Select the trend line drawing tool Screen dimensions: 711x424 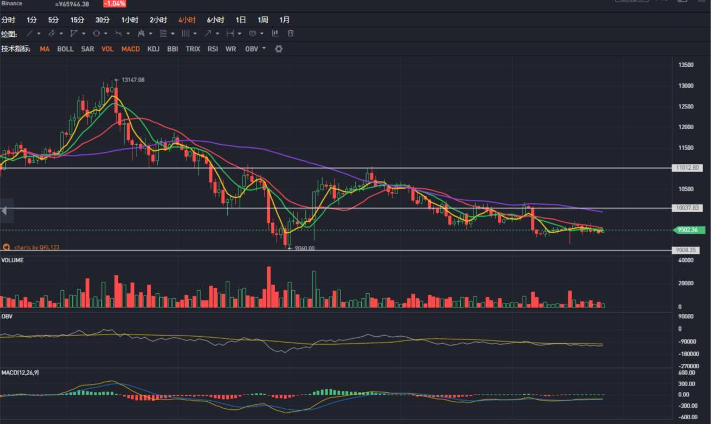coord(30,34)
